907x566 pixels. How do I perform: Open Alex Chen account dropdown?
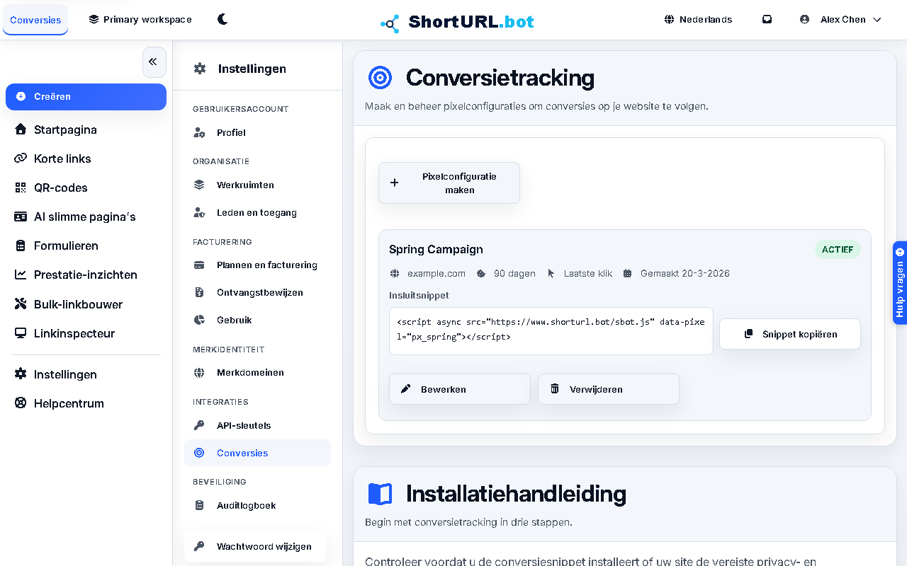(840, 19)
